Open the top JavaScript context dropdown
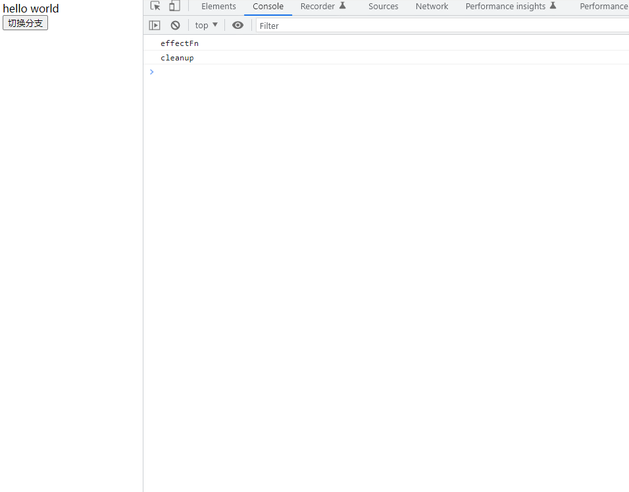This screenshot has width=629, height=492. pyautogui.click(x=206, y=25)
